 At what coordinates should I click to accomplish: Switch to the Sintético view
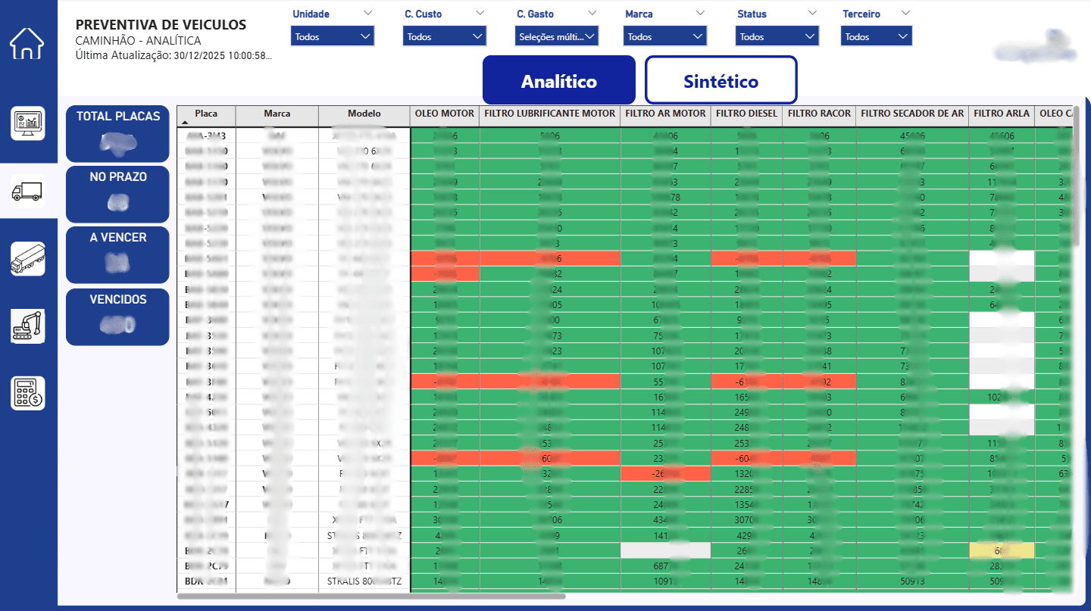pos(721,79)
